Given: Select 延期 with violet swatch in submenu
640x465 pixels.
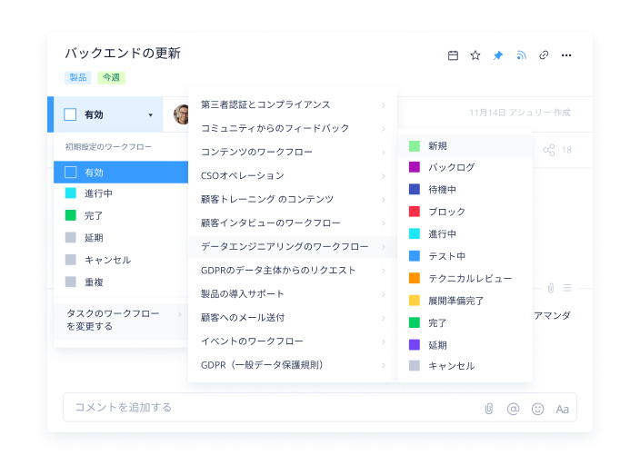Looking at the screenshot, I should point(465,345).
